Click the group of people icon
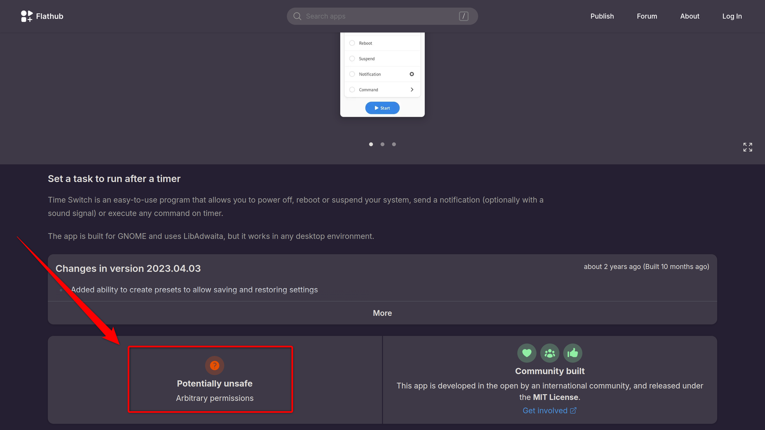765x430 pixels. click(550, 353)
